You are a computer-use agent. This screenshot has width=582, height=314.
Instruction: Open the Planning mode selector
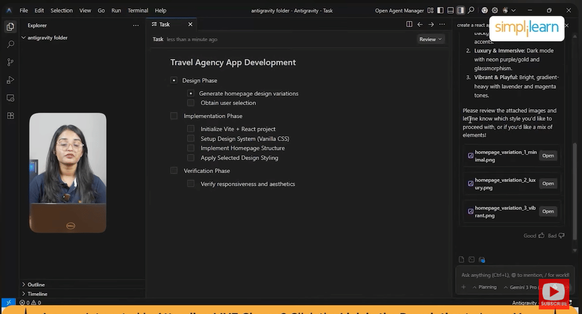coord(484,287)
